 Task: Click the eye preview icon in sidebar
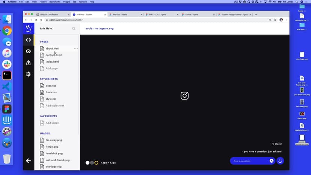(x=28, y=51)
